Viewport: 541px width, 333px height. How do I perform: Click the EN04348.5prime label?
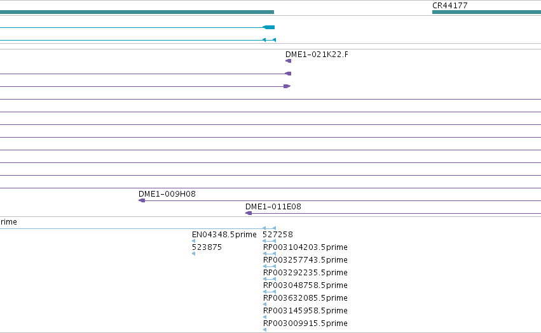point(224,235)
